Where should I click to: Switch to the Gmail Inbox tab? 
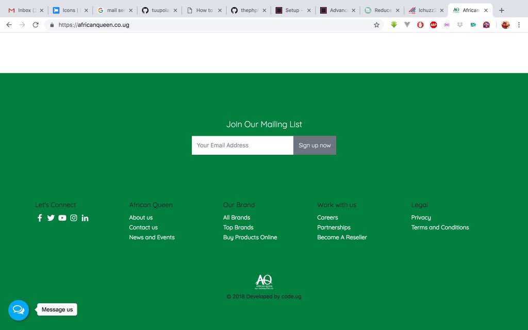26,10
